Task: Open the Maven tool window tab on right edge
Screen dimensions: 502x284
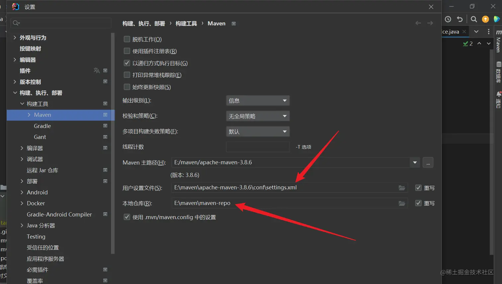Action: 498,41
